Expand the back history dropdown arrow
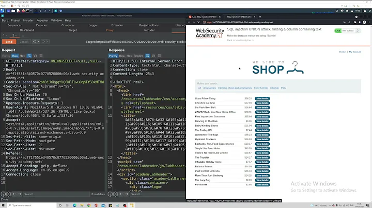 38,42
